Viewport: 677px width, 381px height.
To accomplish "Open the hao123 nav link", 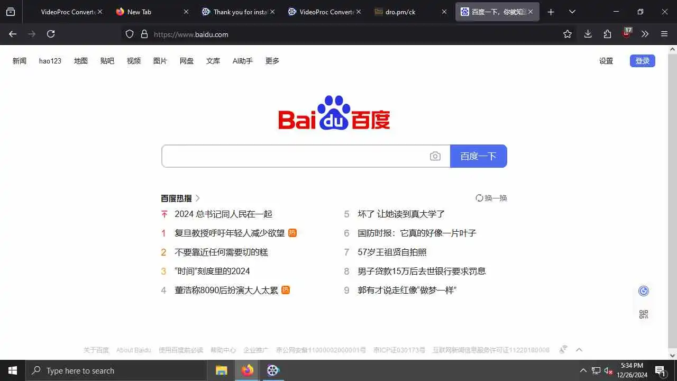I will click(x=50, y=61).
